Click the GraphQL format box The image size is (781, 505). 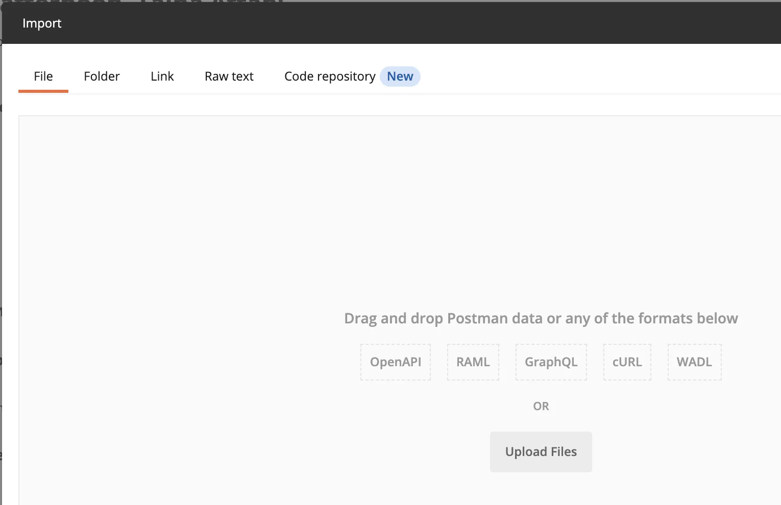coord(551,362)
